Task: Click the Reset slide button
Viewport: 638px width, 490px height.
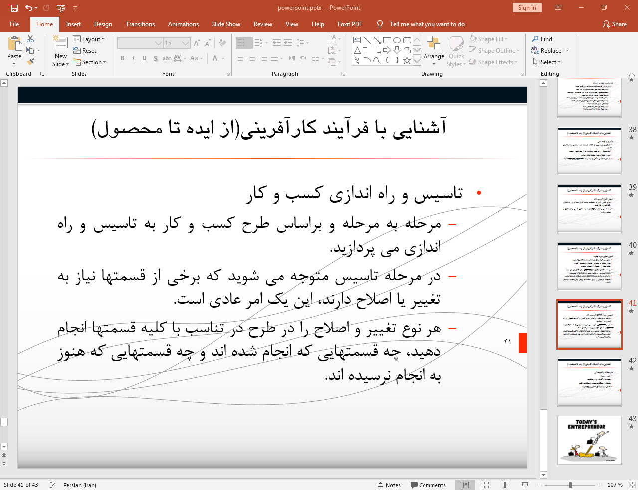Action: (x=85, y=51)
